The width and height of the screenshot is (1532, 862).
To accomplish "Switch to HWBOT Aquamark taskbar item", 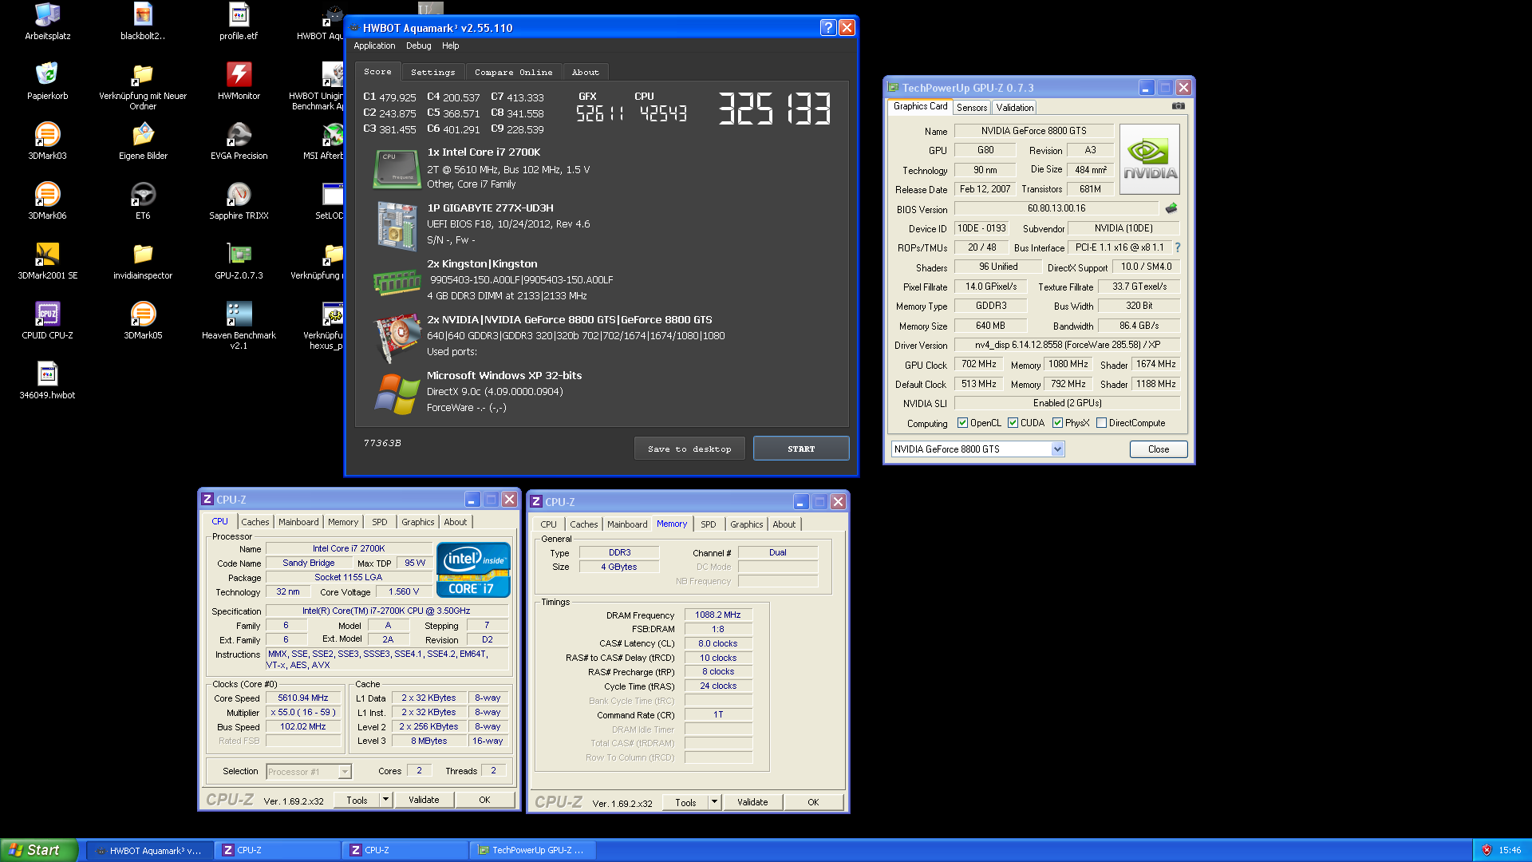I will [x=149, y=850].
